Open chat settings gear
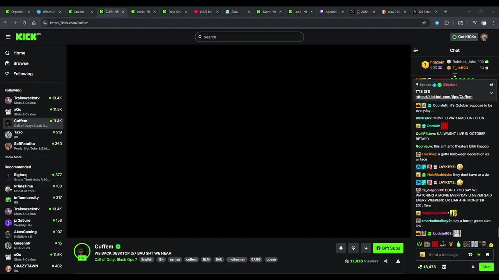The image size is (499, 280). [473, 267]
